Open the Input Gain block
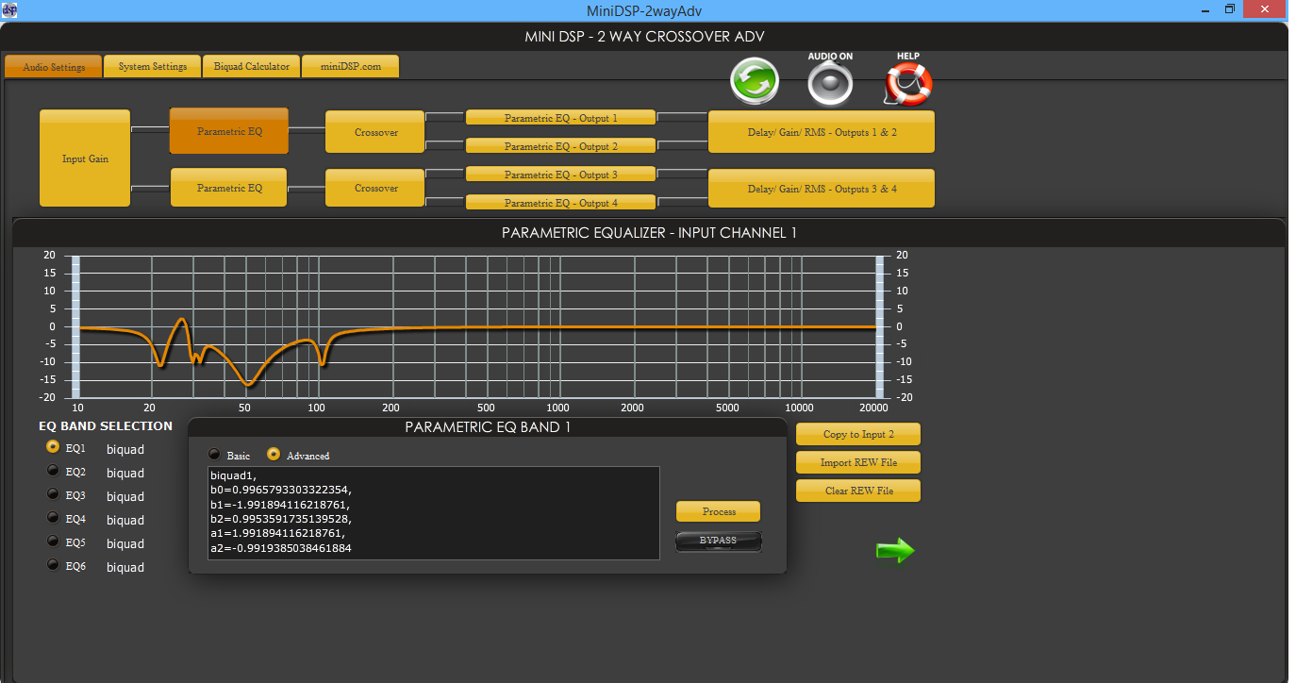Viewport: 1296px width, 683px height. [85, 158]
